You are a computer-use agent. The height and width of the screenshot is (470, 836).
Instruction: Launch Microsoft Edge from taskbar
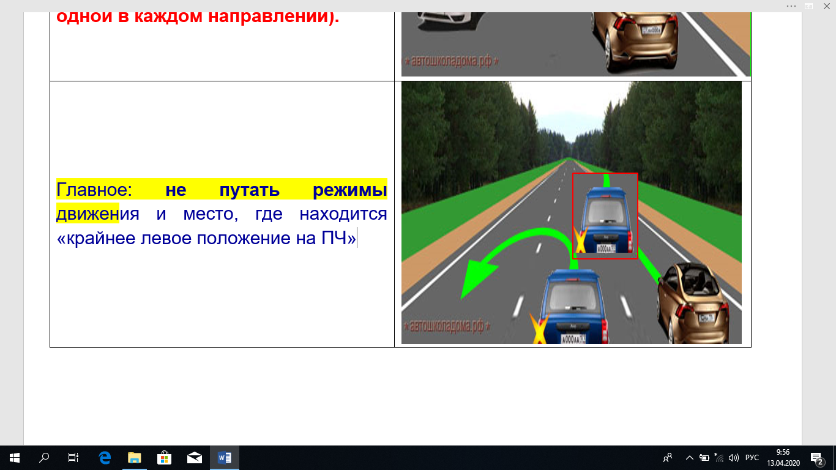[x=105, y=457]
